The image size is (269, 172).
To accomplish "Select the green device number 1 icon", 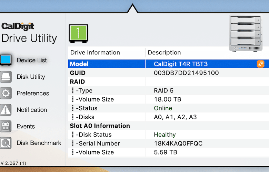I will [x=78, y=33].
